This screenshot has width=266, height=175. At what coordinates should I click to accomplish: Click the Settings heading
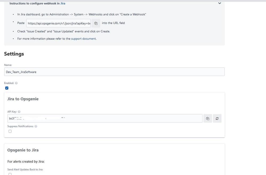tap(14, 54)
